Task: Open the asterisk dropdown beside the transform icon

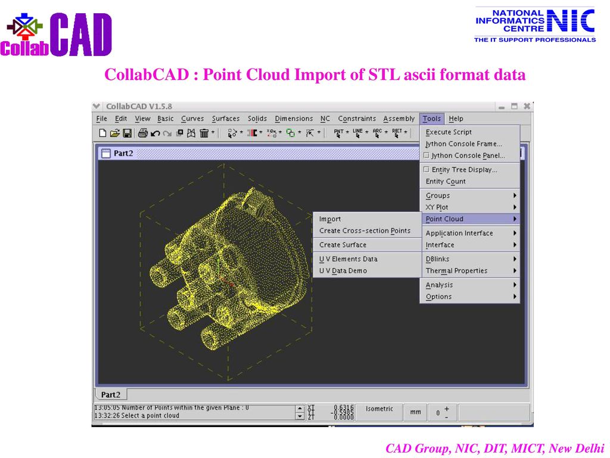Action: (x=280, y=132)
